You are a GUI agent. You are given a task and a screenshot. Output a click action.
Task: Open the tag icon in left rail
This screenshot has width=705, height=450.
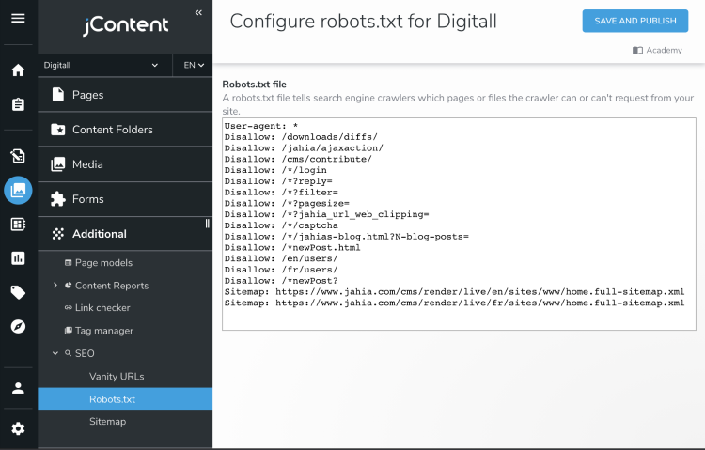click(18, 293)
